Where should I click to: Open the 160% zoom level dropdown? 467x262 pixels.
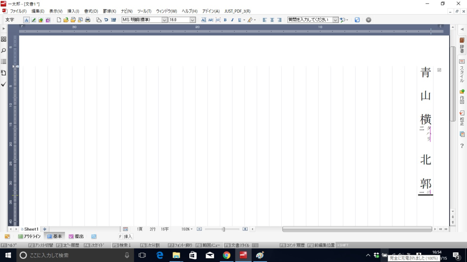tap(187, 229)
